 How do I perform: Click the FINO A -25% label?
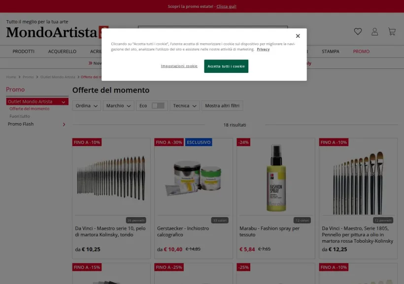(169, 267)
